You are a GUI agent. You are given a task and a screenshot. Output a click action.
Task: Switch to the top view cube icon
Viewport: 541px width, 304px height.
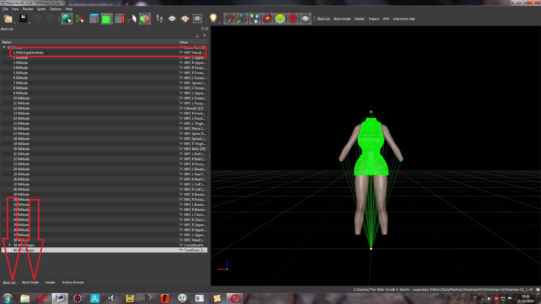tap(94, 19)
